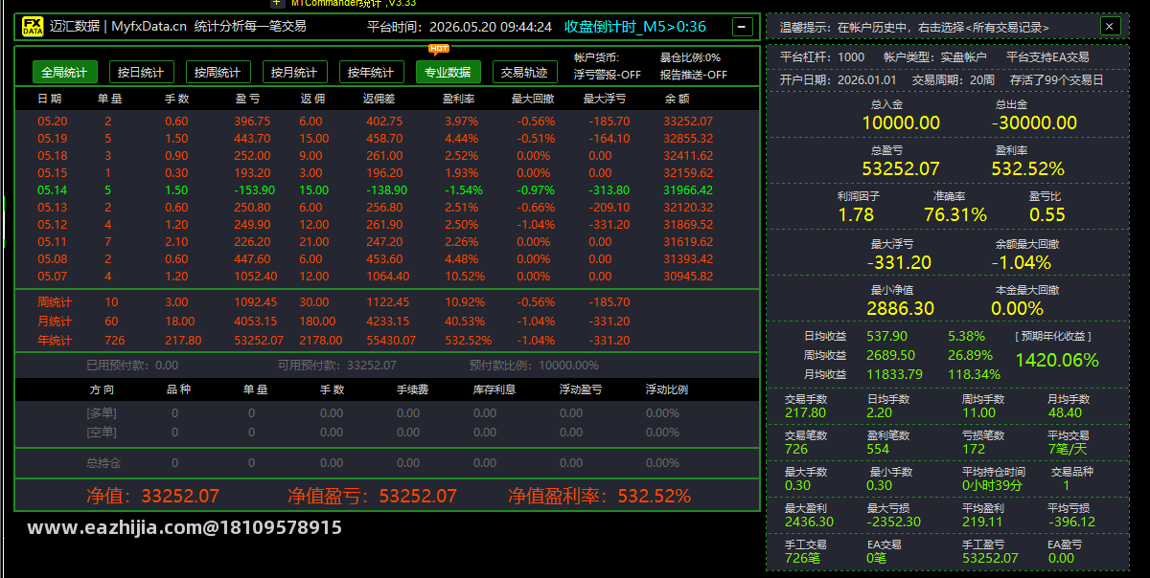
Task: Click the 总持仓 row
Action: (x=387, y=462)
